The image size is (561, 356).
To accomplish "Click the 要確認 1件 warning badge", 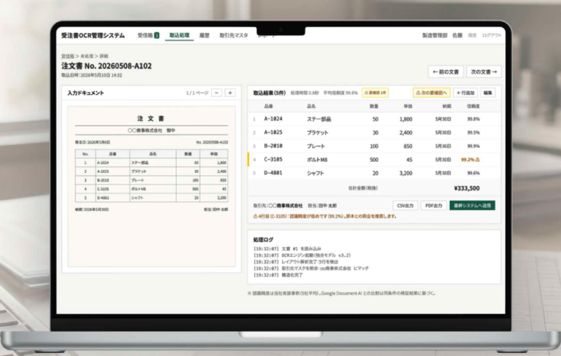I will click(x=375, y=93).
